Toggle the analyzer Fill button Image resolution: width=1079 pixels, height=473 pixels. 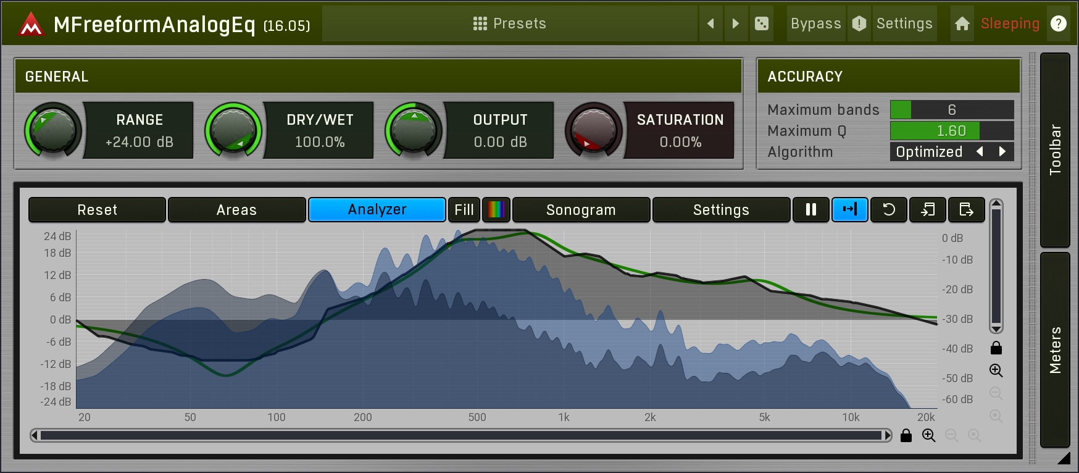click(464, 210)
